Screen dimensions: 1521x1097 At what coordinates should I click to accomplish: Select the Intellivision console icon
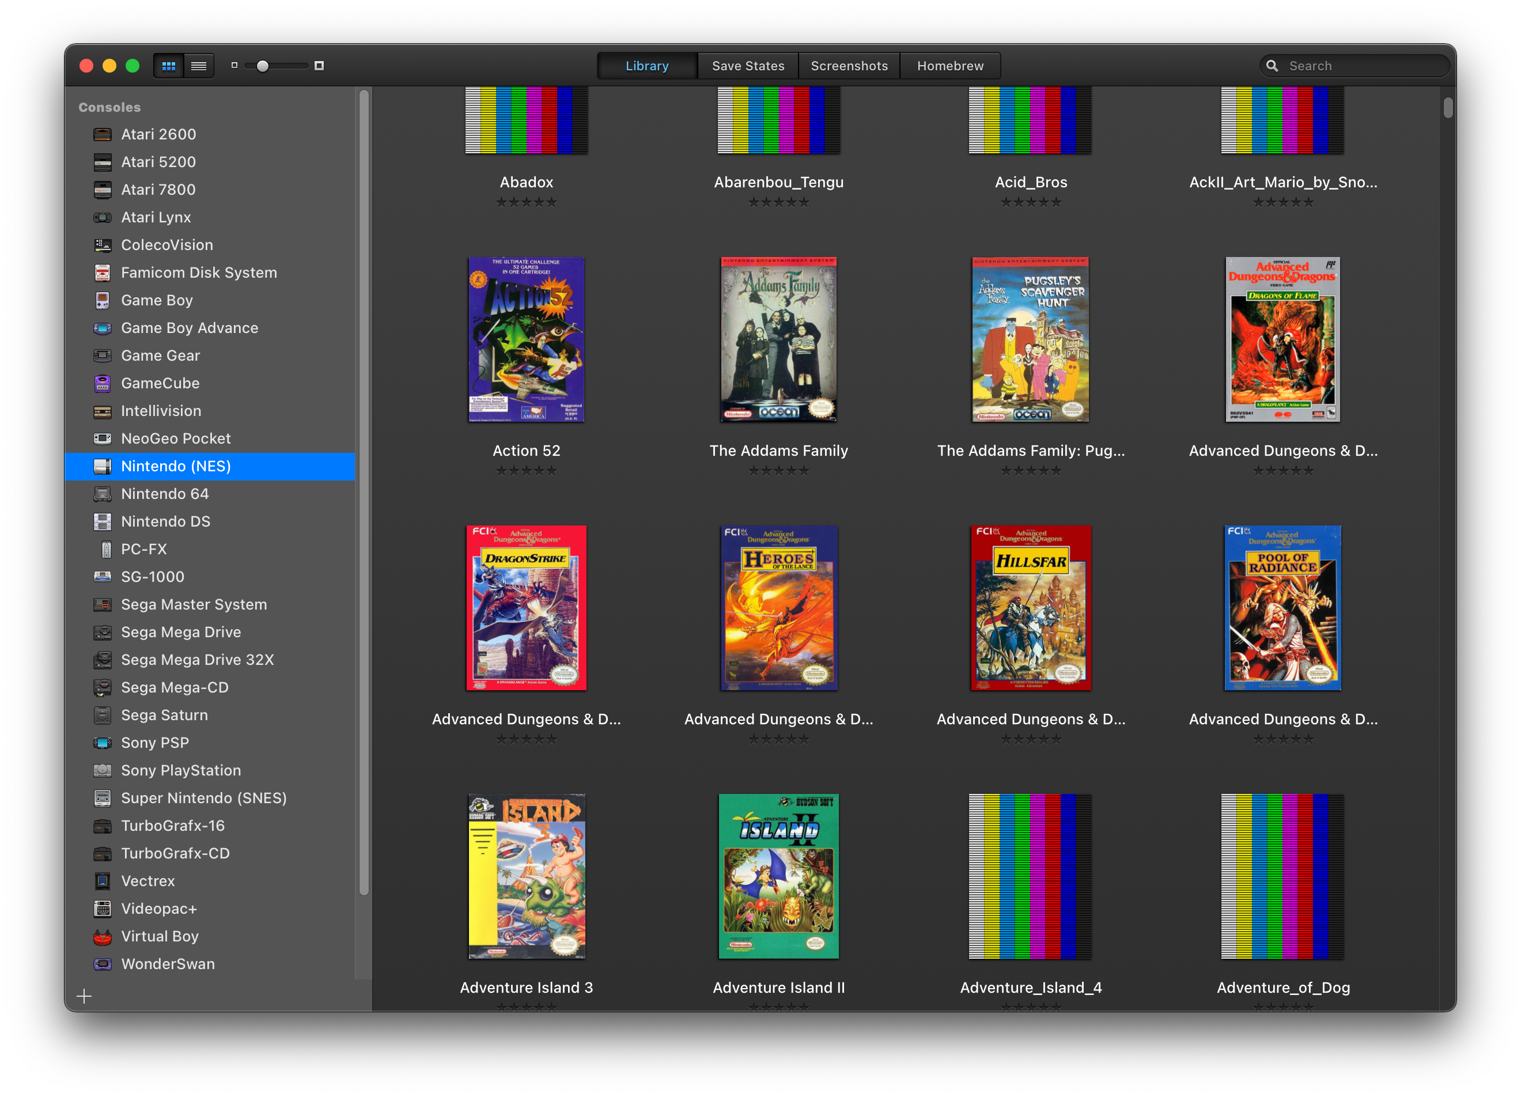coord(103,411)
